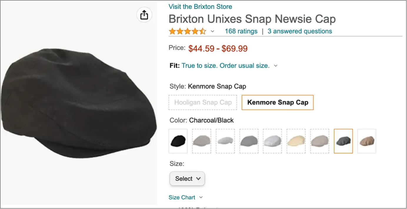Open the Size Select dropdown
This screenshot has height=209, width=407.
pyautogui.click(x=187, y=179)
